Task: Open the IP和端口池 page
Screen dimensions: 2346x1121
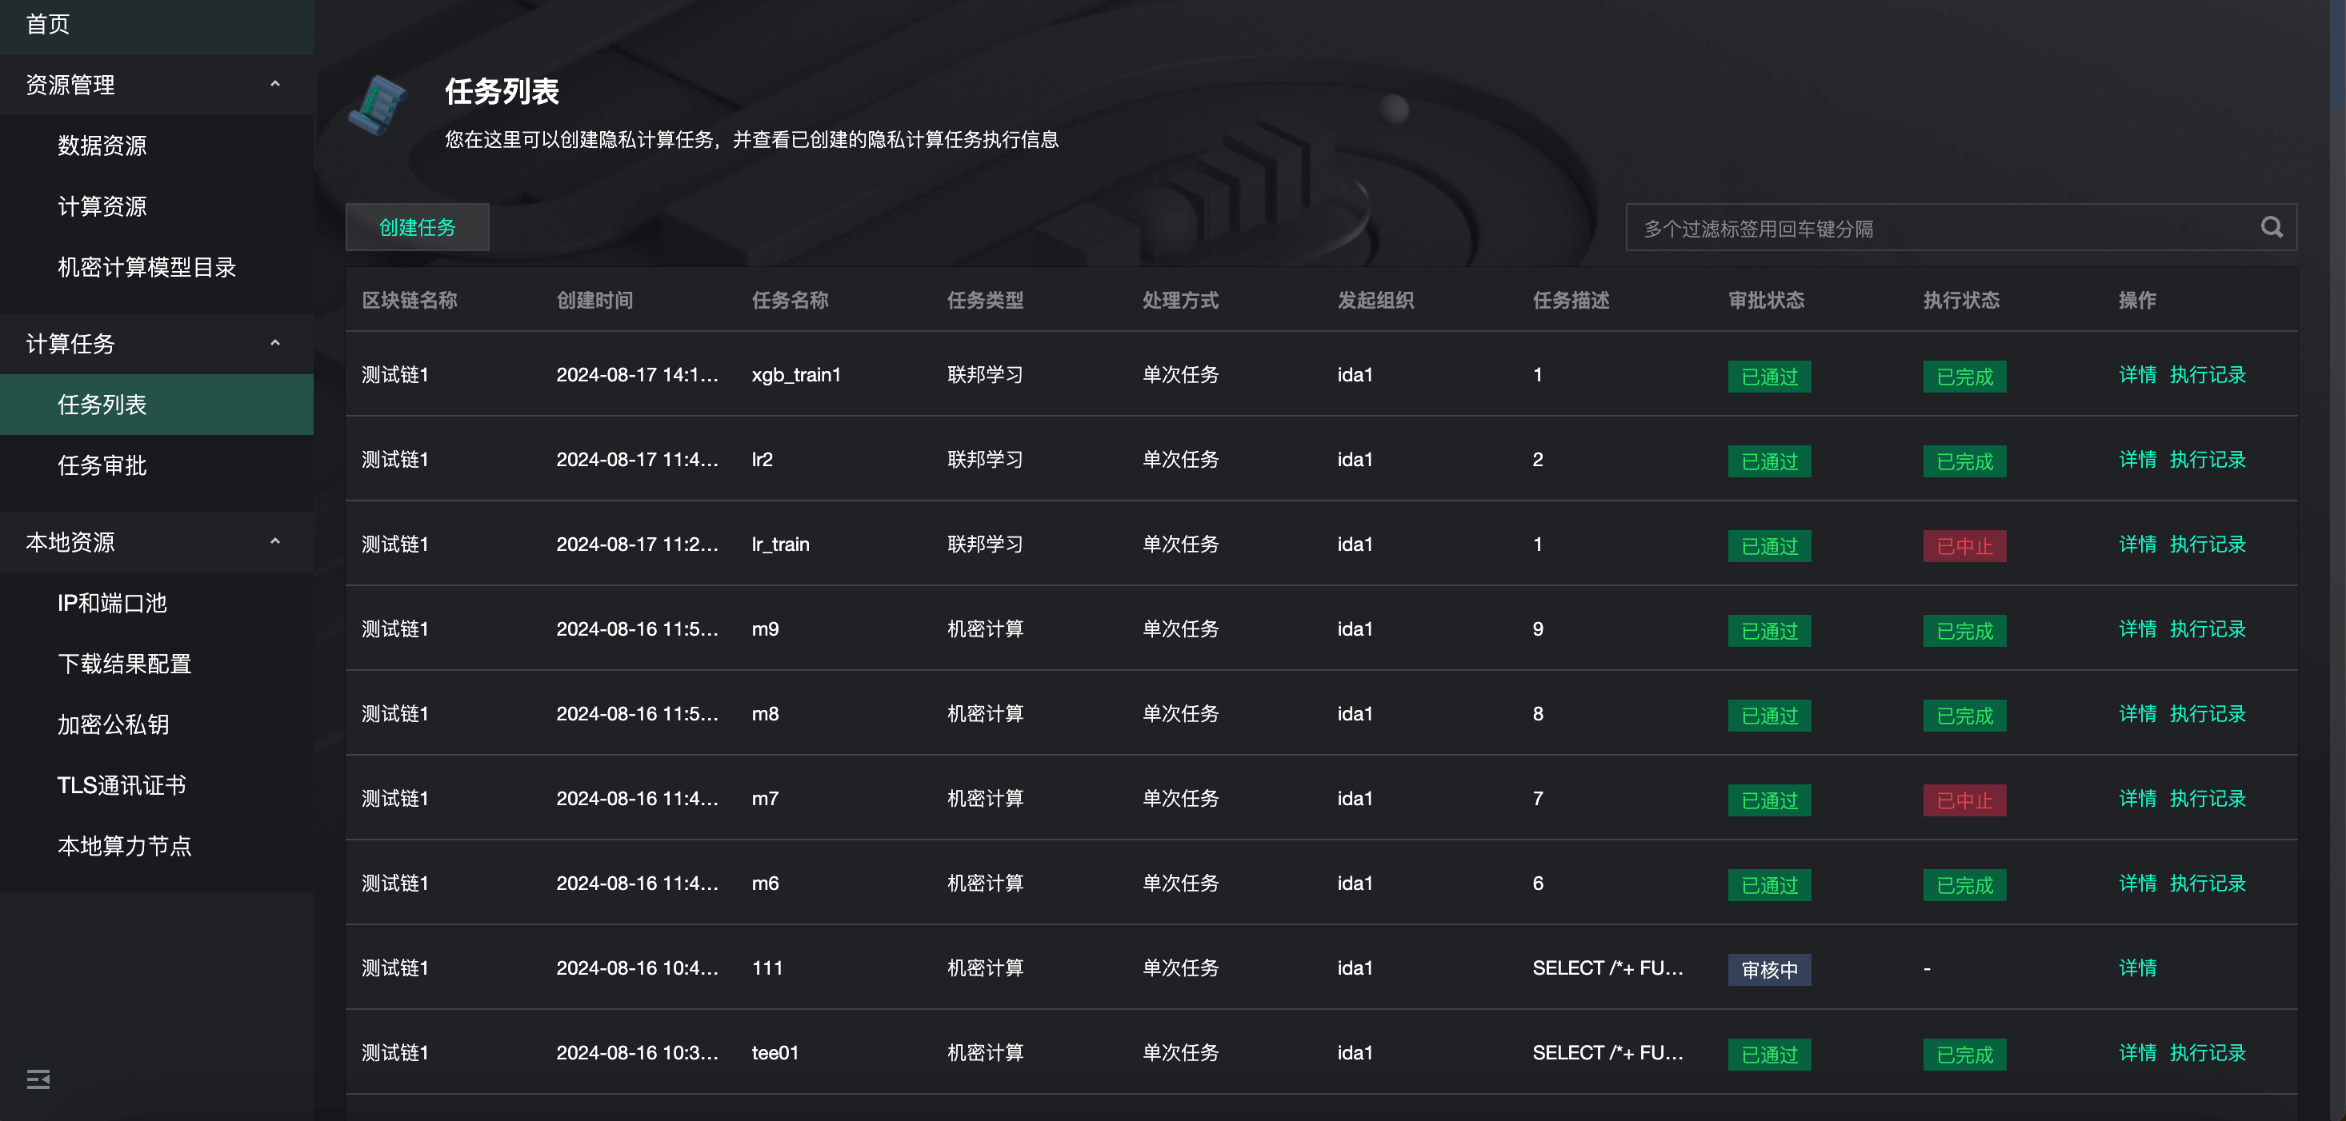Action: [x=112, y=603]
